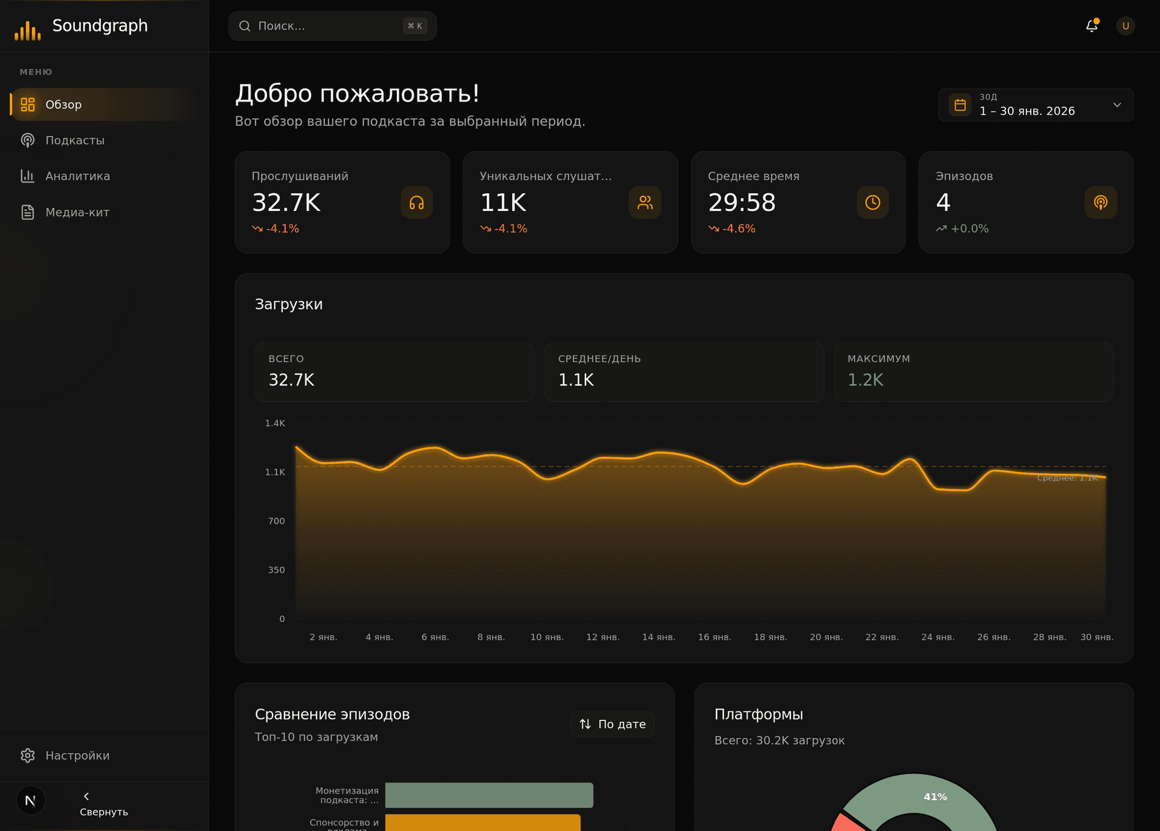Click the round N avatar in sidebar
Image resolution: width=1160 pixels, height=831 pixels.
tap(30, 800)
